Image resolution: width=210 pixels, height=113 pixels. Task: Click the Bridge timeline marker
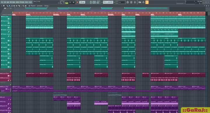(x=138, y=15)
